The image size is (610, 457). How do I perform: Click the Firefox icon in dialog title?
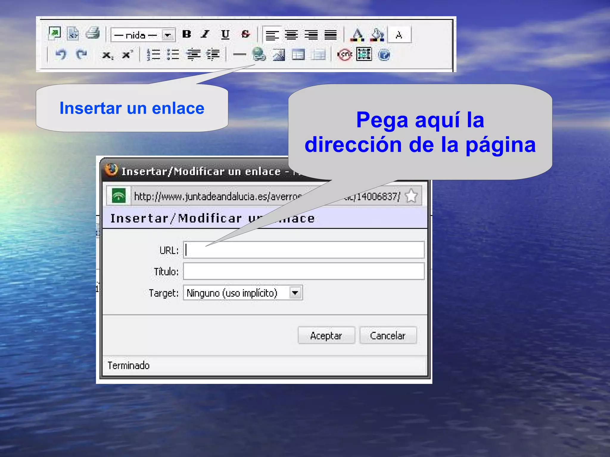111,170
